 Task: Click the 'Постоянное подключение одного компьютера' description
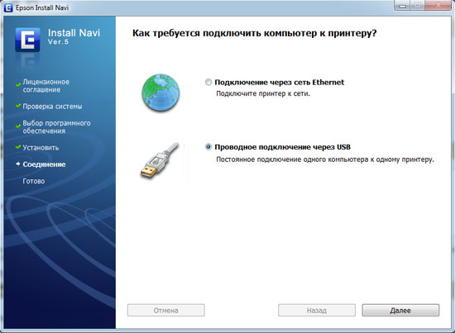pyautogui.click(x=325, y=159)
